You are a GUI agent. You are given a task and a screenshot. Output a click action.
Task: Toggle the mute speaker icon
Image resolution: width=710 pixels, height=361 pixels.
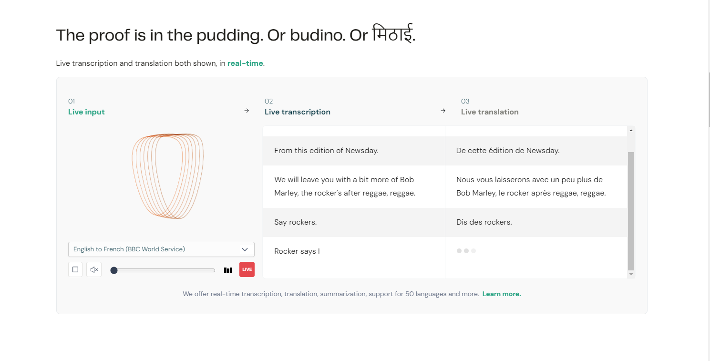click(94, 269)
